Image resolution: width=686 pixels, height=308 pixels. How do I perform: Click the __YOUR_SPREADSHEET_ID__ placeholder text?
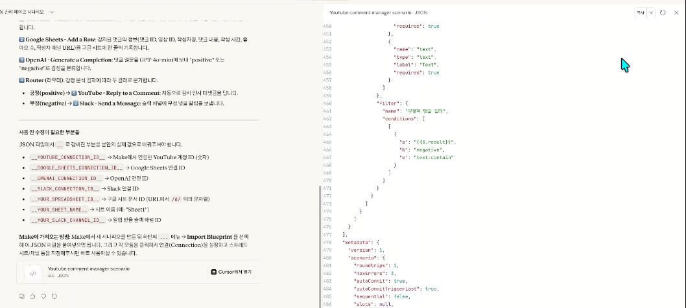(65, 199)
